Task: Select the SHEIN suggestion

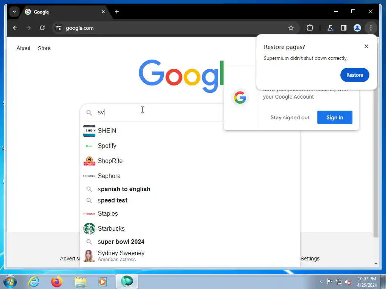Action: click(190, 131)
